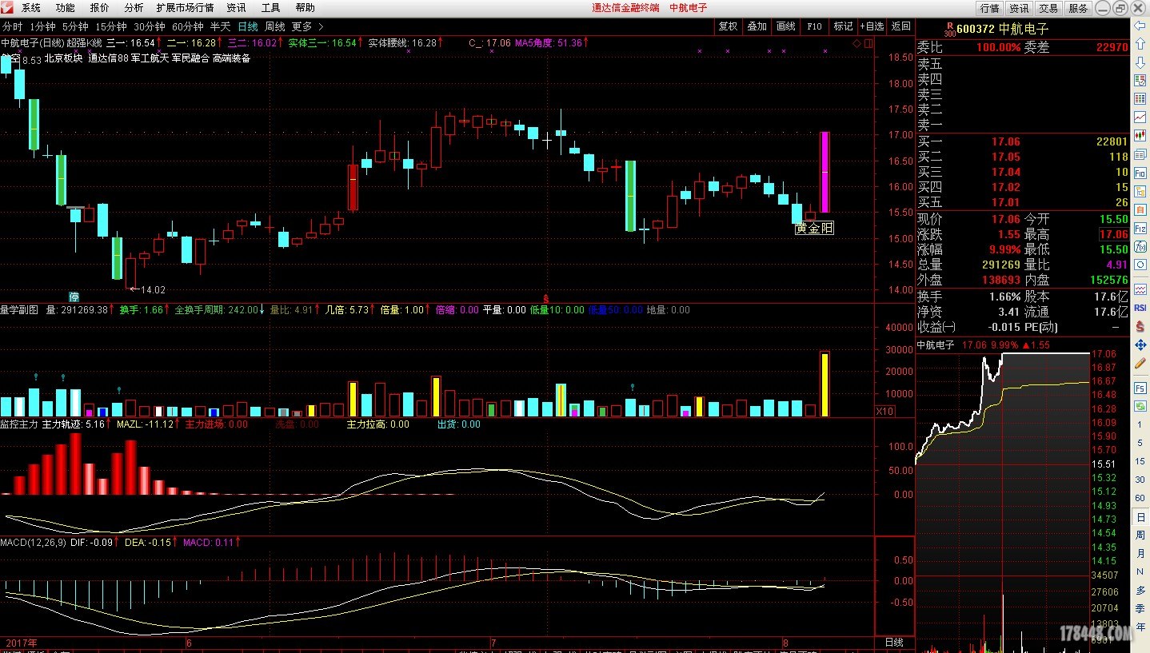Switch to the 行情 tab at top right
Image resolution: width=1150 pixels, height=653 pixels.
989,8
